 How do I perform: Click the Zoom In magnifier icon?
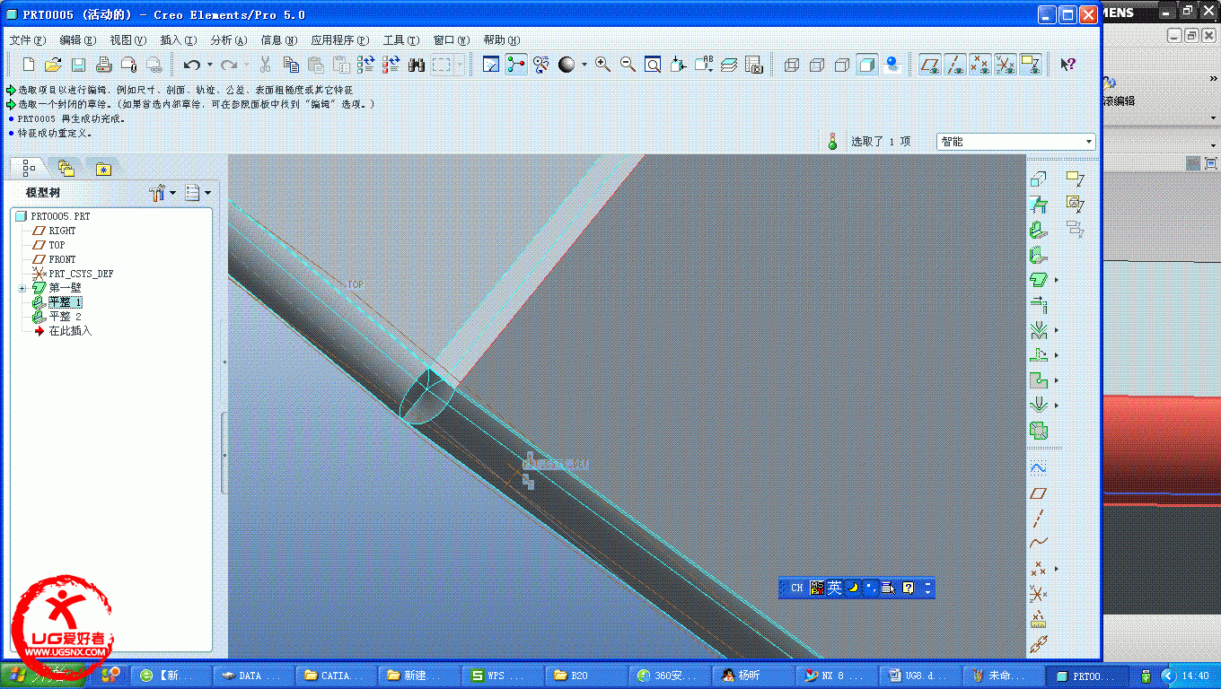tap(602, 65)
